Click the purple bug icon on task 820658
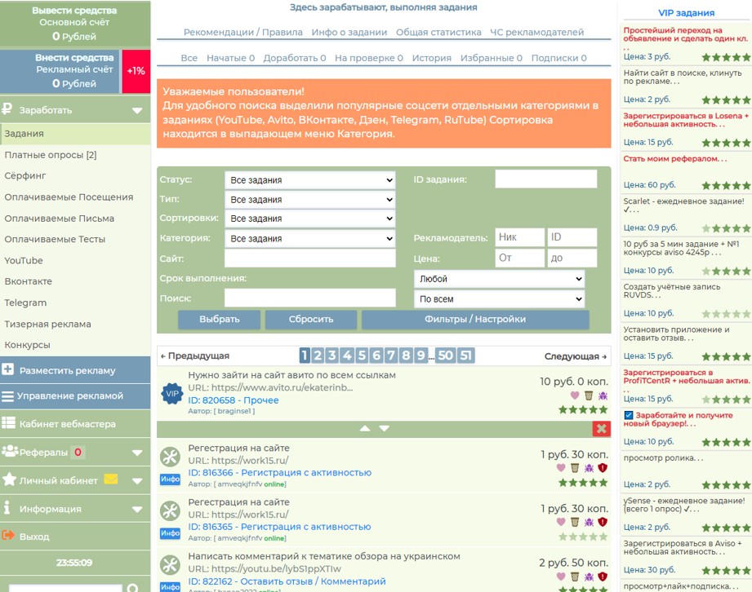The width and height of the screenshot is (752, 592). click(603, 395)
